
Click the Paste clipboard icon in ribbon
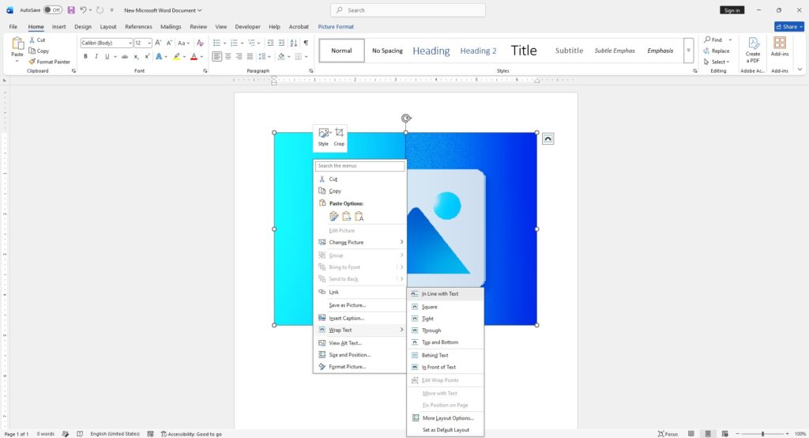pyautogui.click(x=17, y=44)
